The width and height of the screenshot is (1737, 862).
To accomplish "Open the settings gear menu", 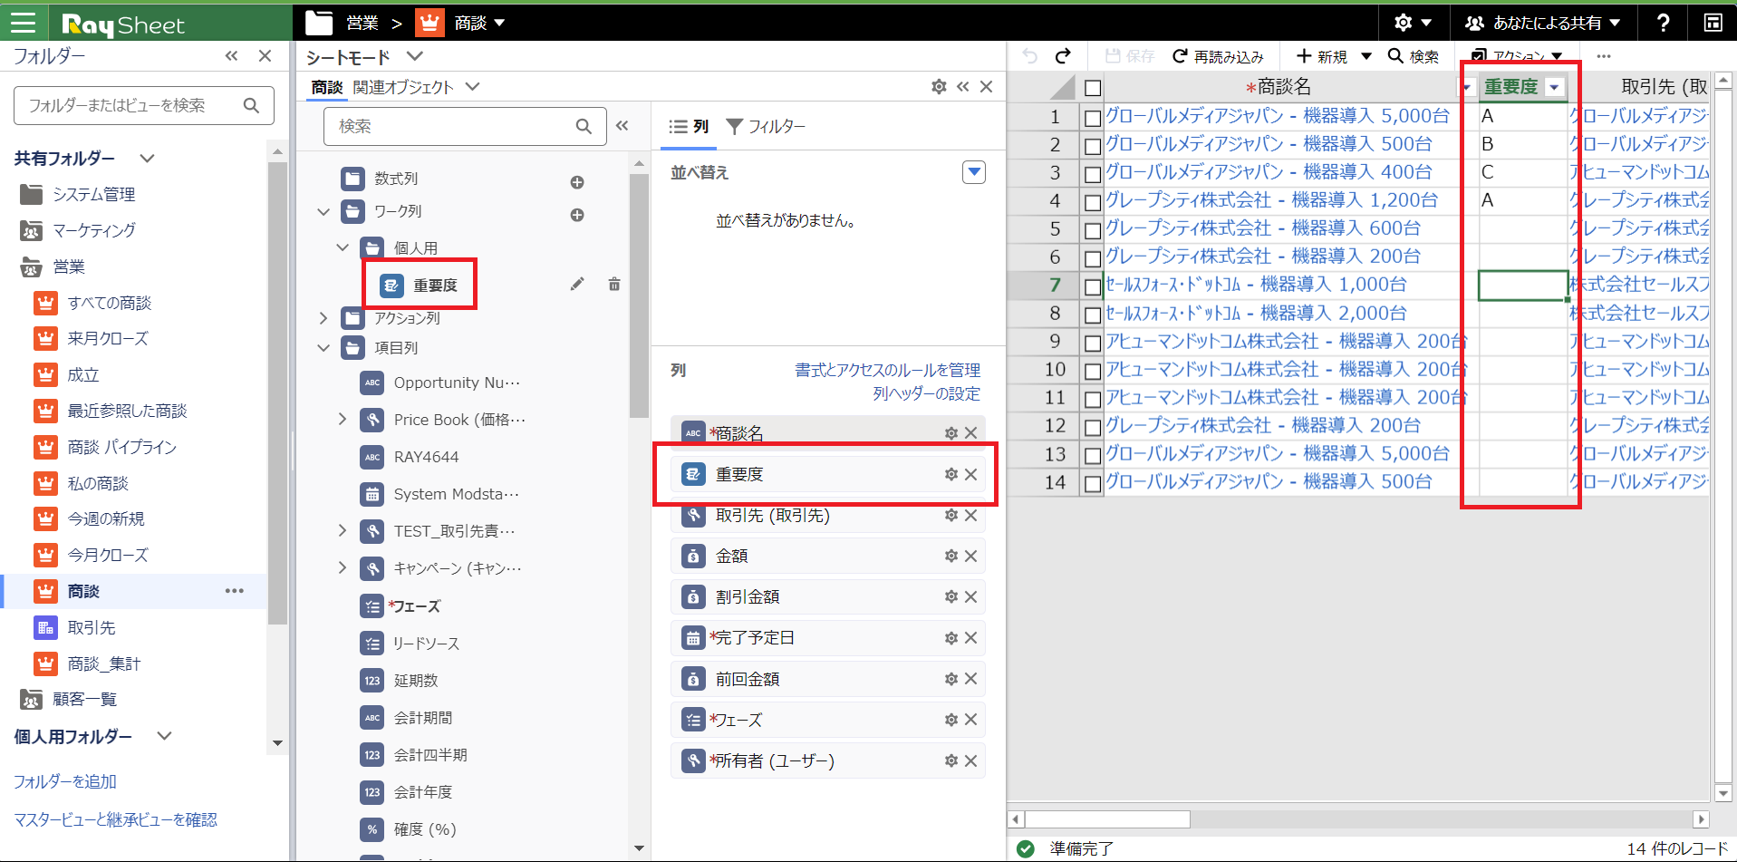I will click(1413, 23).
